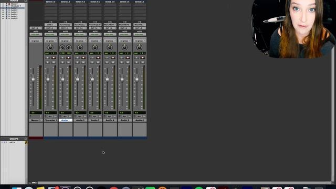
Task: Record-enable the Audio 1 track
Action: (x=68, y=58)
